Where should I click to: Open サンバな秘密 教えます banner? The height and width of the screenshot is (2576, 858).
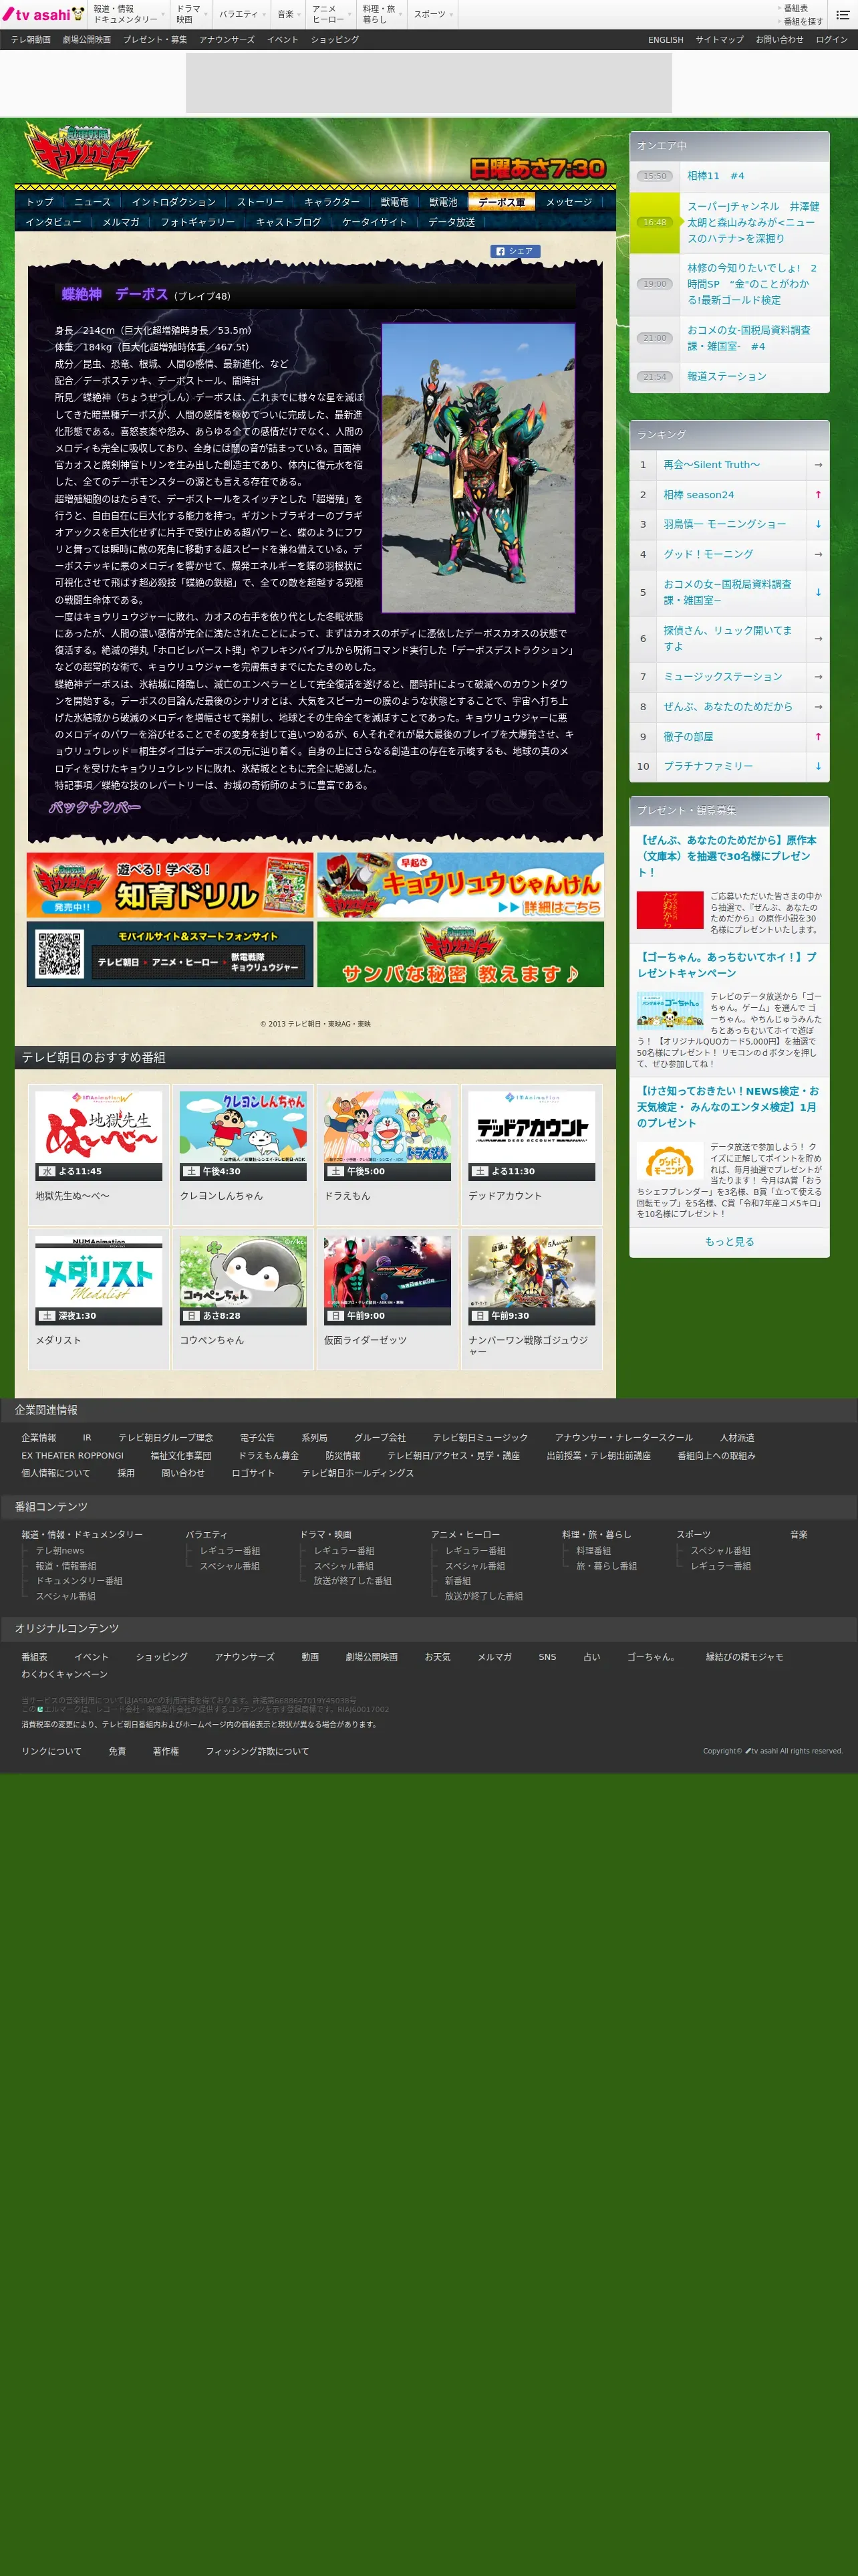coord(460,954)
